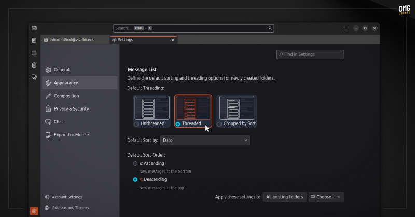
Task: Choose Descending sort order
Action: point(135,179)
